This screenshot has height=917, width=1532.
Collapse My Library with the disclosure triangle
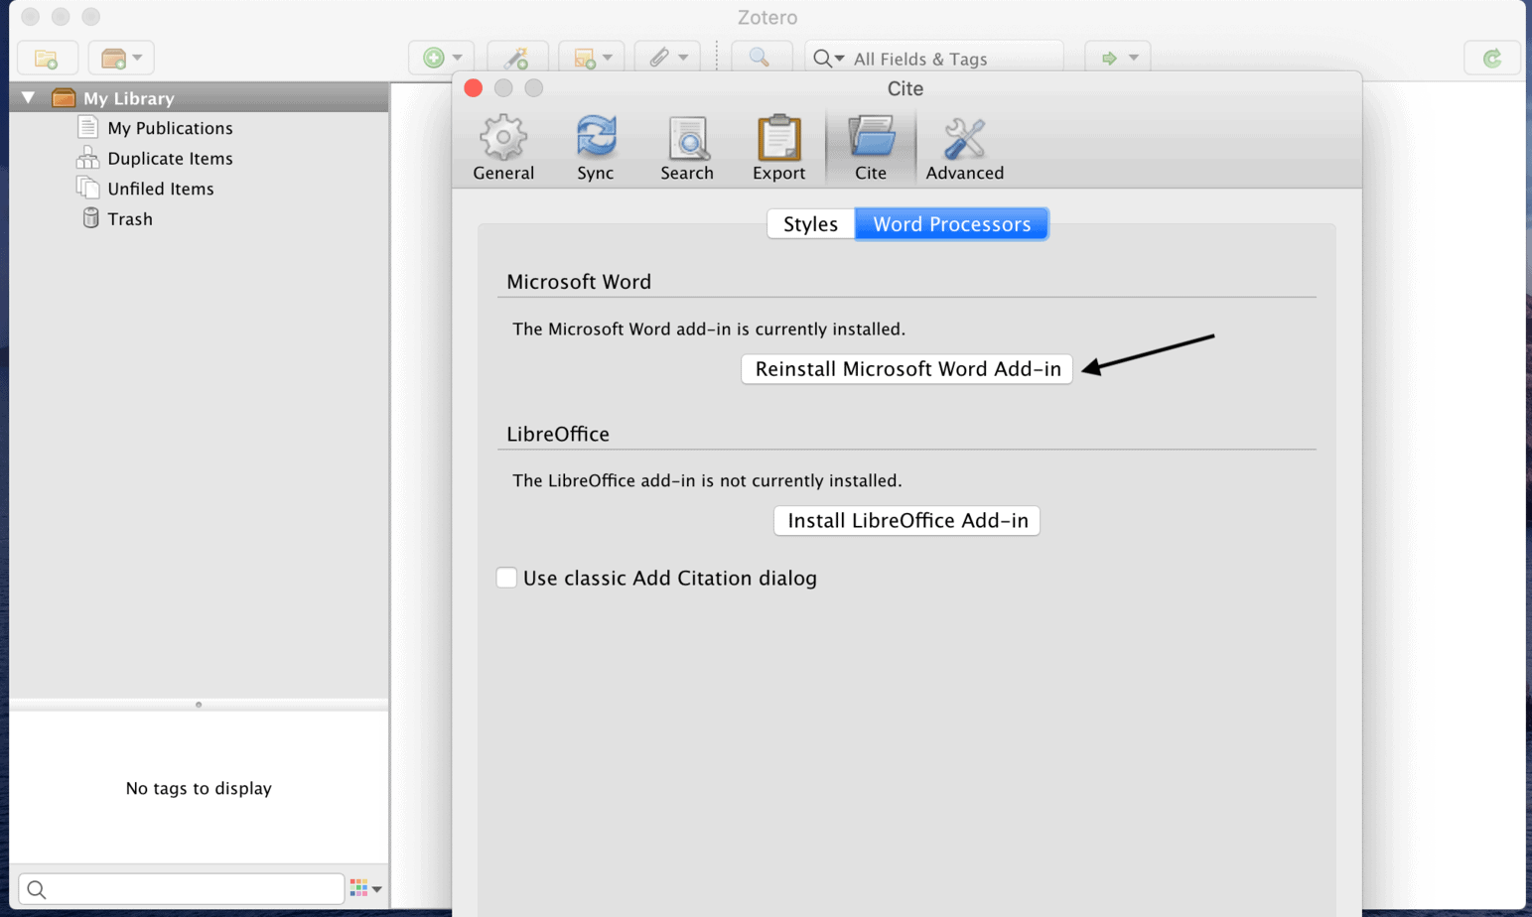[x=27, y=97]
